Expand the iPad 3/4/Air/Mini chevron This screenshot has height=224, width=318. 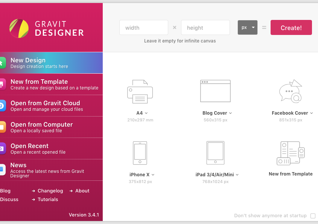pyautogui.click(x=237, y=175)
